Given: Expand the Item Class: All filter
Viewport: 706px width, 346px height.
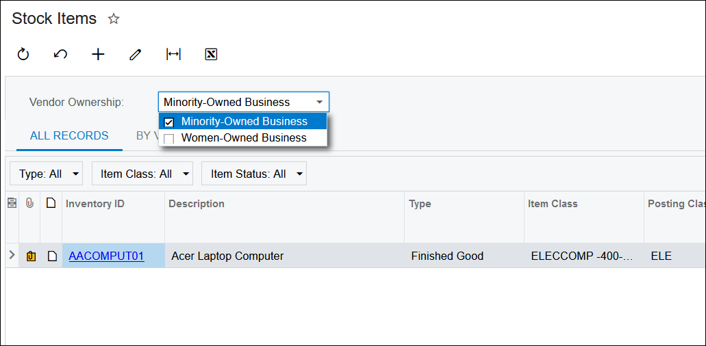Looking at the screenshot, I should pos(142,174).
